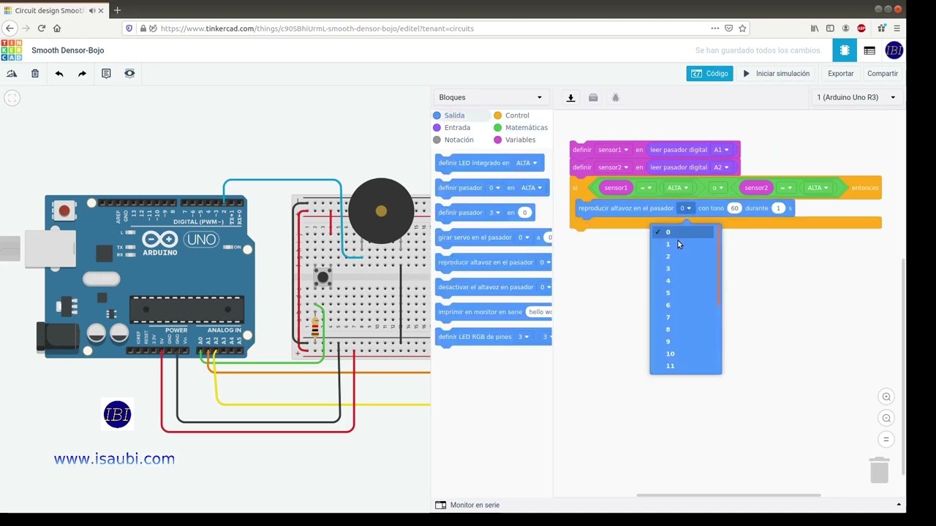
Task: Open the 1 (Arduino Uno R3) device dropdown
Action: (x=856, y=97)
